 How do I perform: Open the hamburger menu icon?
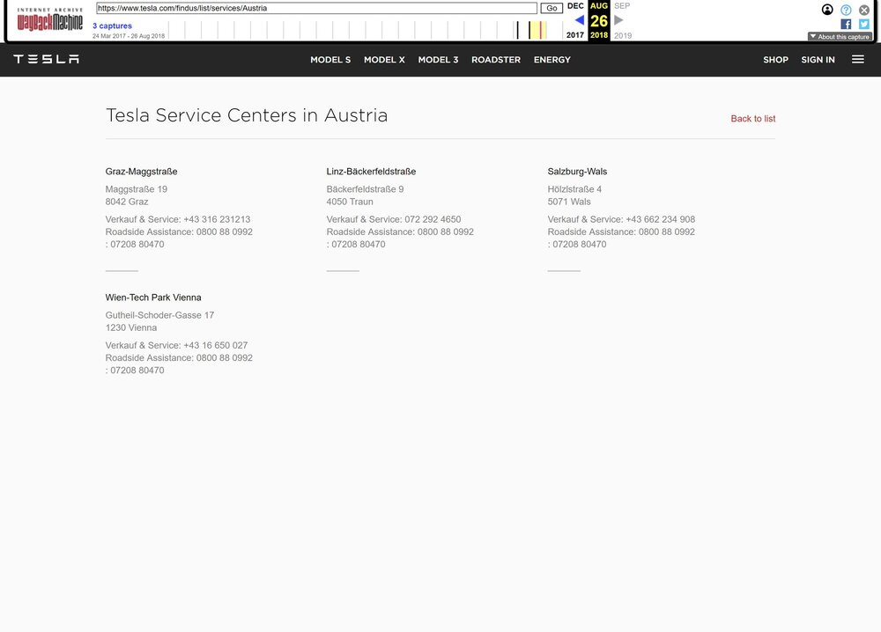[857, 59]
